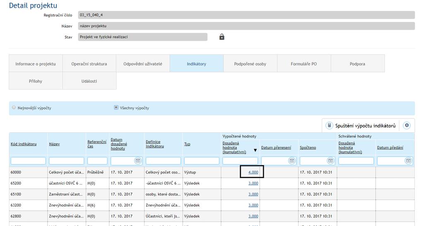Select the Nejnovější výpočty radio button
The width and height of the screenshot is (424, 226).
point(14,107)
